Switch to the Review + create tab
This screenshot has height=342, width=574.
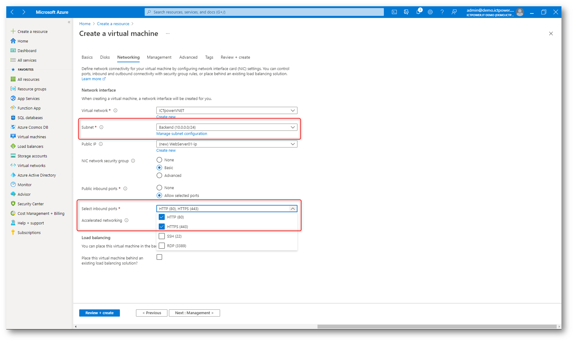(x=235, y=57)
